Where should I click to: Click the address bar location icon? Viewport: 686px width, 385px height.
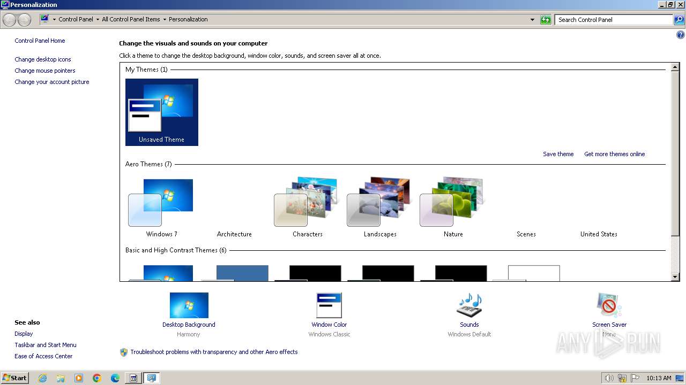click(x=45, y=19)
